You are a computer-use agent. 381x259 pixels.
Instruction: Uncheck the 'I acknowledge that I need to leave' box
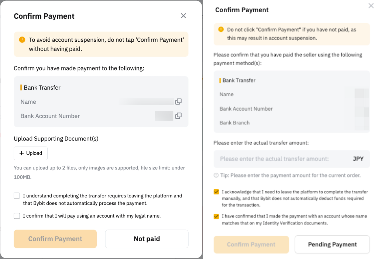(216, 192)
